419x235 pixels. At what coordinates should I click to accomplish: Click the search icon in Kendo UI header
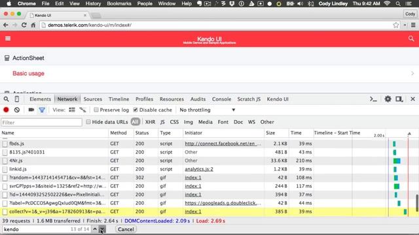pyautogui.click(x=411, y=39)
